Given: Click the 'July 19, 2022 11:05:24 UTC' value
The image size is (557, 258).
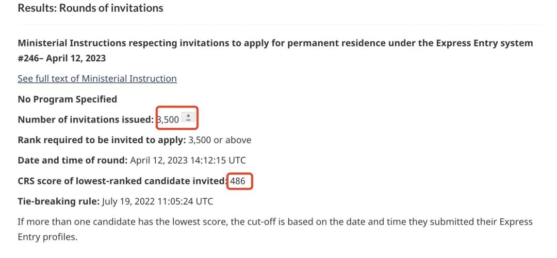Looking at the screenshot, I should [x=157, y=201].
